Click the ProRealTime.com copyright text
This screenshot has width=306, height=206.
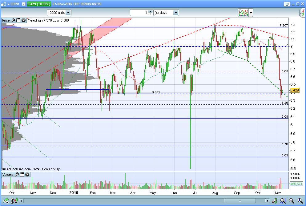pos(16,169)
